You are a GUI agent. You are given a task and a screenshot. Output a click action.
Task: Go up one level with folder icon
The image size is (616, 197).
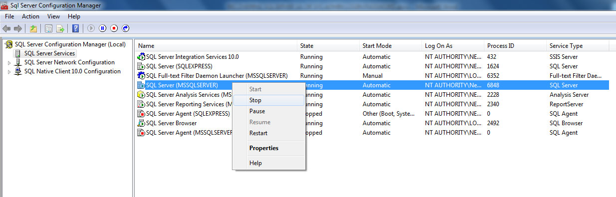tap(33, 28)
